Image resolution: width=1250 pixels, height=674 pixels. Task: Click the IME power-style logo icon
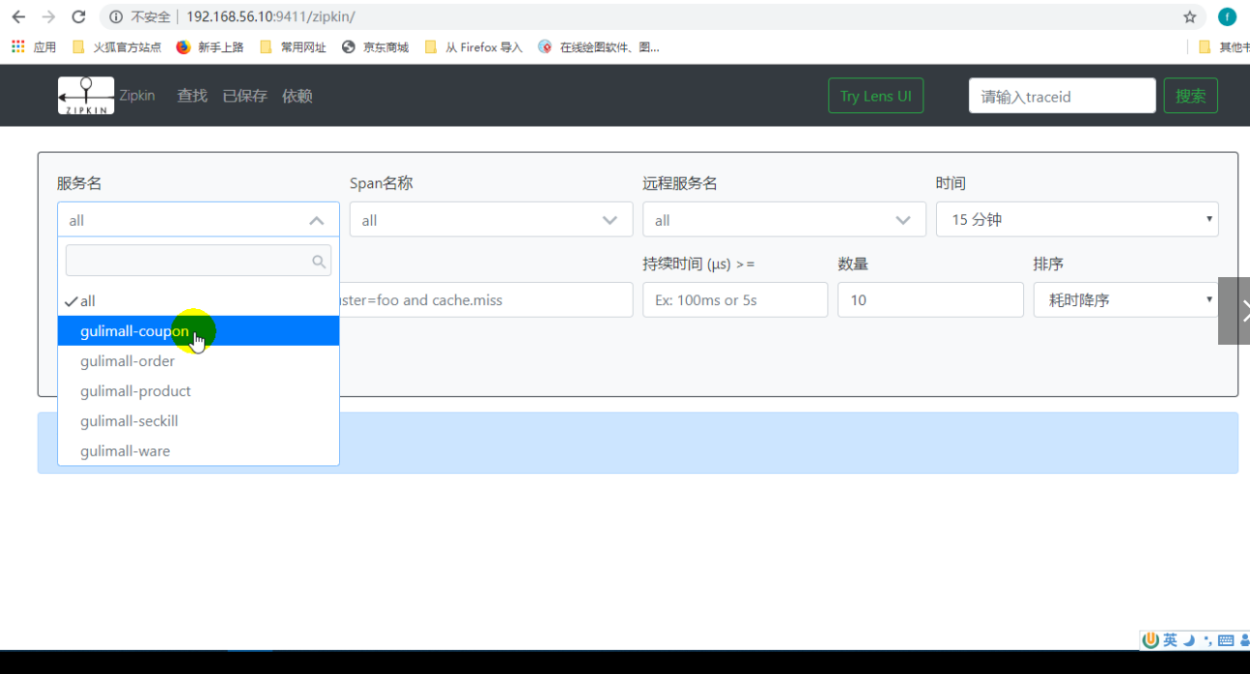(x=1151, y=640)
